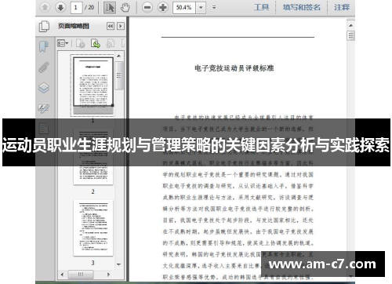Click the total page count "/ 20"

[x=89, y=7]
